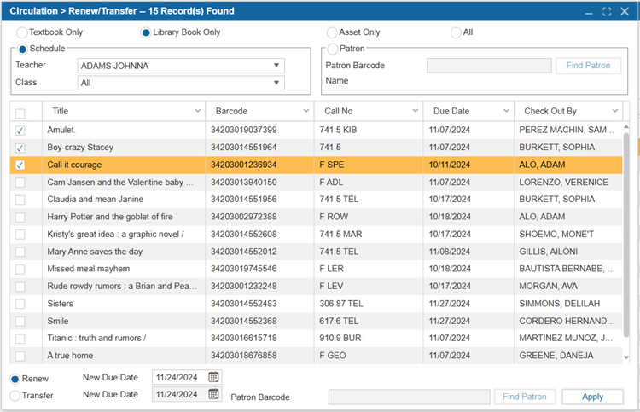
Task: Sort by the Check Out By header
Action: click(x=550, y=111)
